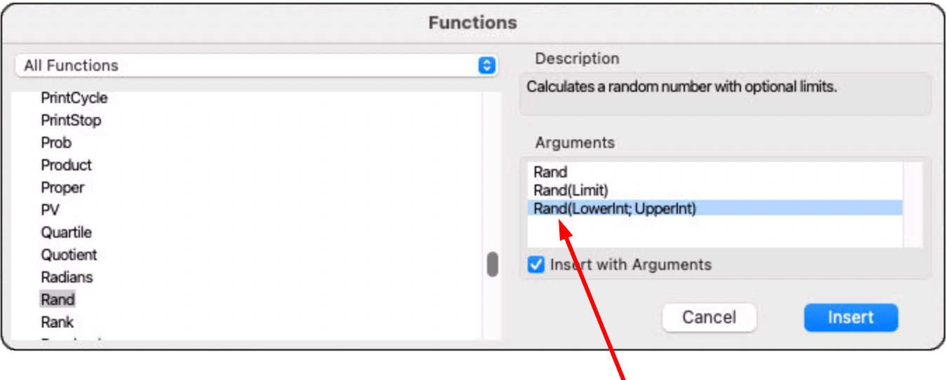
Task: Select the PrintStop function
Action: coord(71,121)
